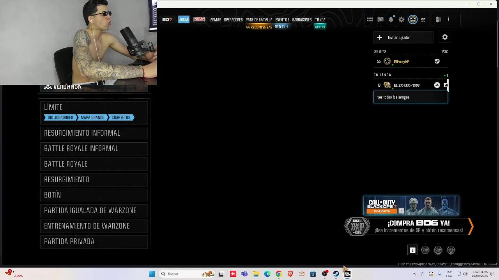Select PARTIDA IGUALADA DE WARZONE

94,210
